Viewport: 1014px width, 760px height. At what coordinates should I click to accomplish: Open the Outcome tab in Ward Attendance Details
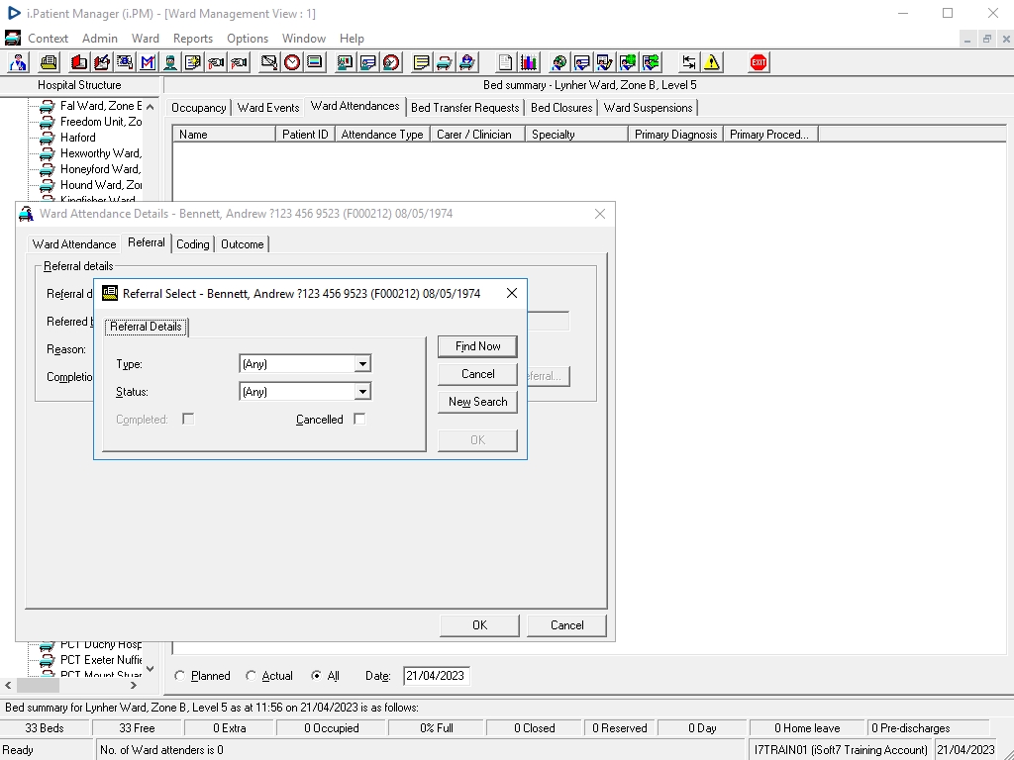[243, 244]
